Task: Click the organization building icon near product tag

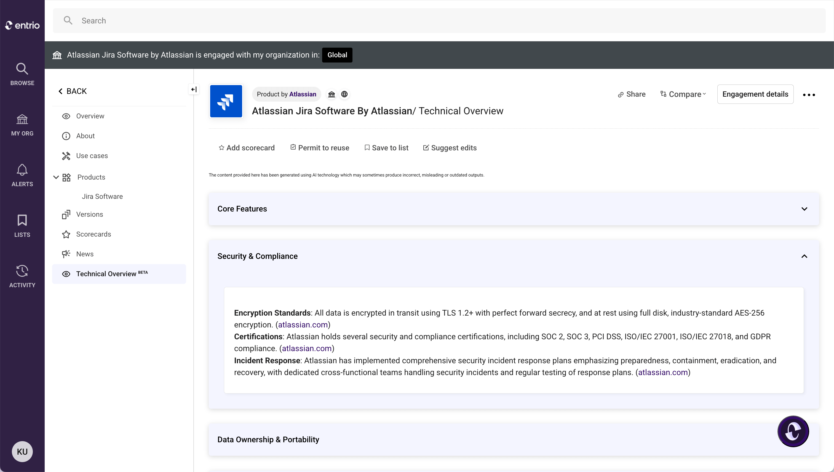Action: click(x=332, y=94)
